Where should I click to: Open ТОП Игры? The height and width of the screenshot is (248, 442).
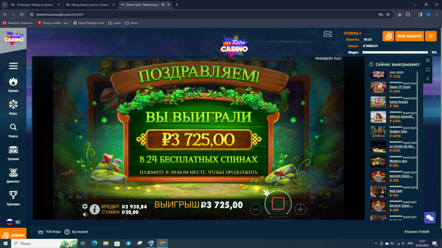(x=50, y=232)
